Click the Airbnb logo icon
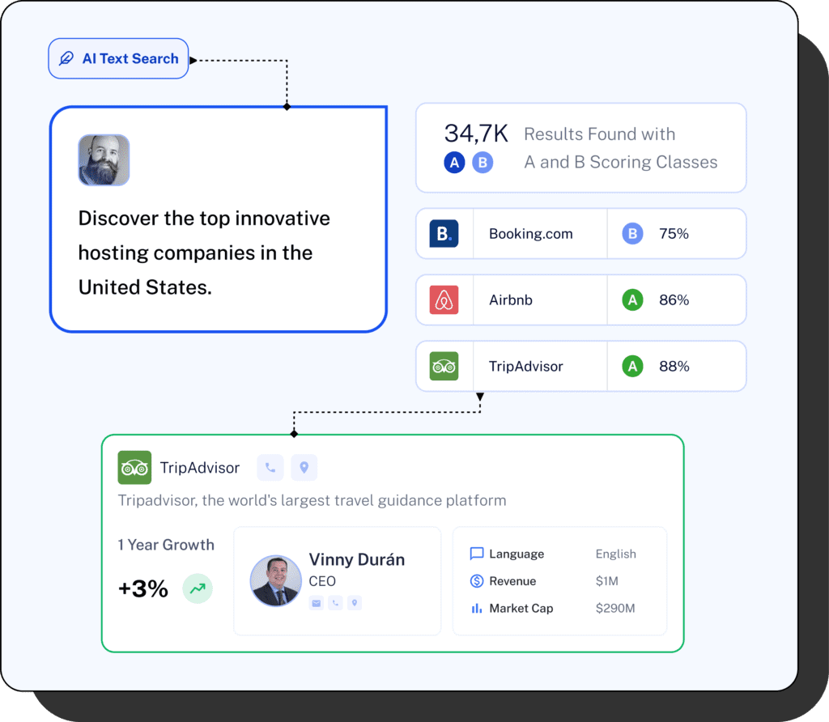This screenshot has height=722, width=829. tap(444, 300)
